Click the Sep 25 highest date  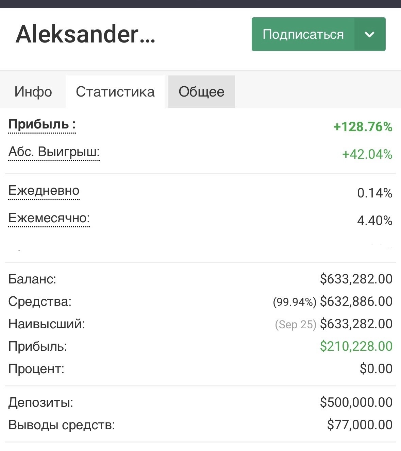(x=295, y=324)
